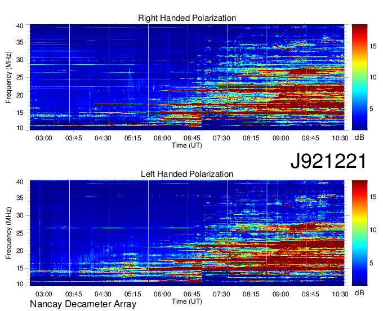Click '10' dB tick on Right Handed color bar
Screen dimensions: 383x311
tap(373, 77)
